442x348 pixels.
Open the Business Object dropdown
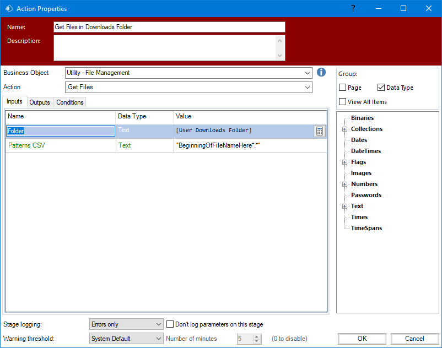pos(308,73)
